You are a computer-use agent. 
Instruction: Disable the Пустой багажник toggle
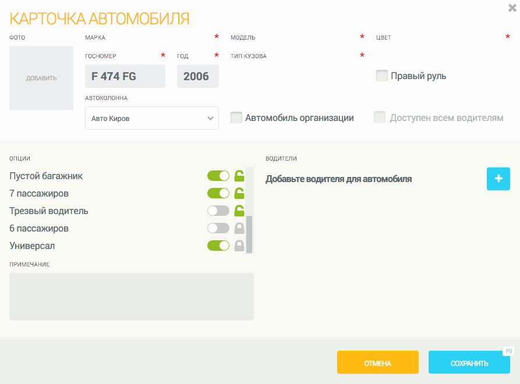pyautogui.click(x=218, y=176)
